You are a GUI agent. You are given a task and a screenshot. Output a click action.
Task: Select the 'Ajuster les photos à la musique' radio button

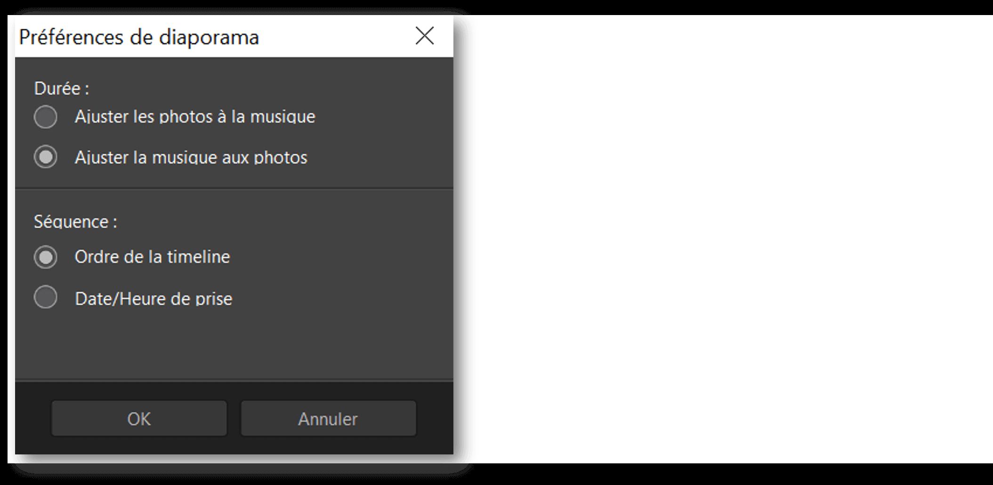tap(46, 117)
